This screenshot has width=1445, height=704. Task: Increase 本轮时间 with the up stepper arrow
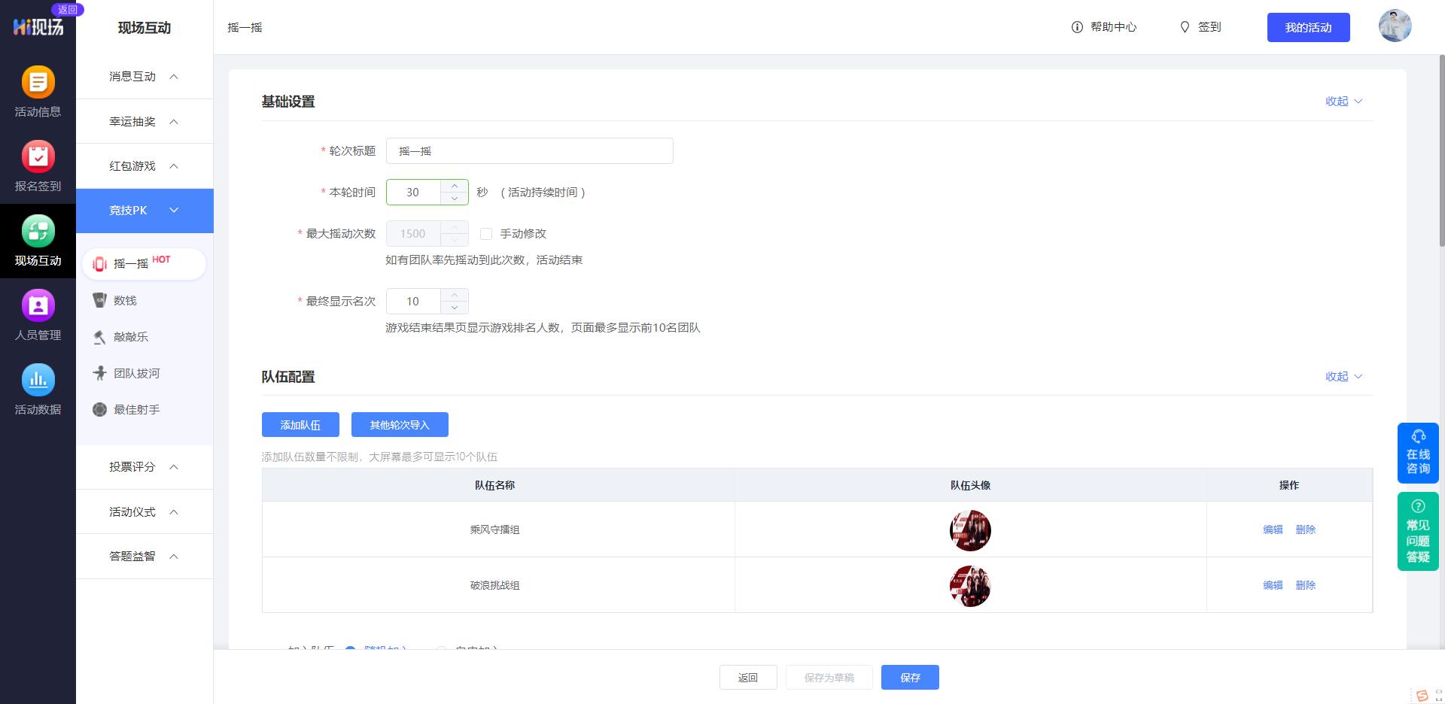click(455, 186)
